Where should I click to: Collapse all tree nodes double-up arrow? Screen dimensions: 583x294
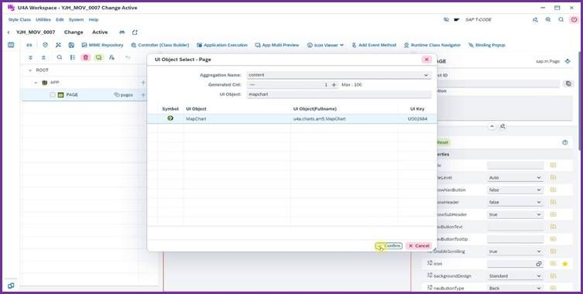pos(43,57)
